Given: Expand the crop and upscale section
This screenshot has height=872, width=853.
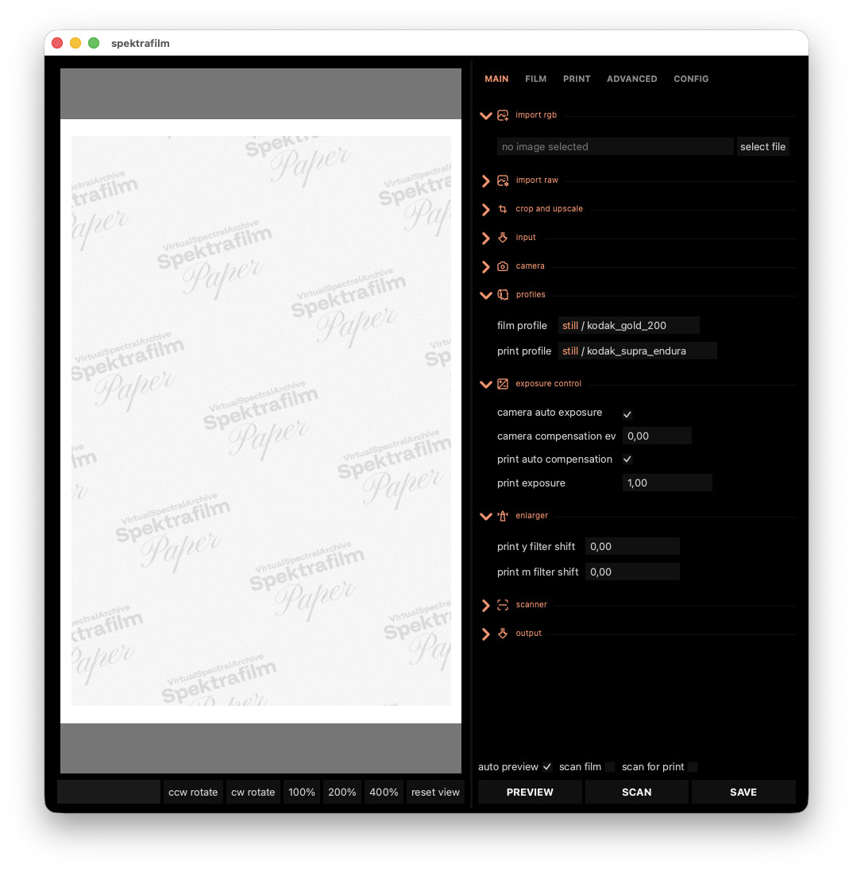Looking at the screenshot, I should [486, 210].
